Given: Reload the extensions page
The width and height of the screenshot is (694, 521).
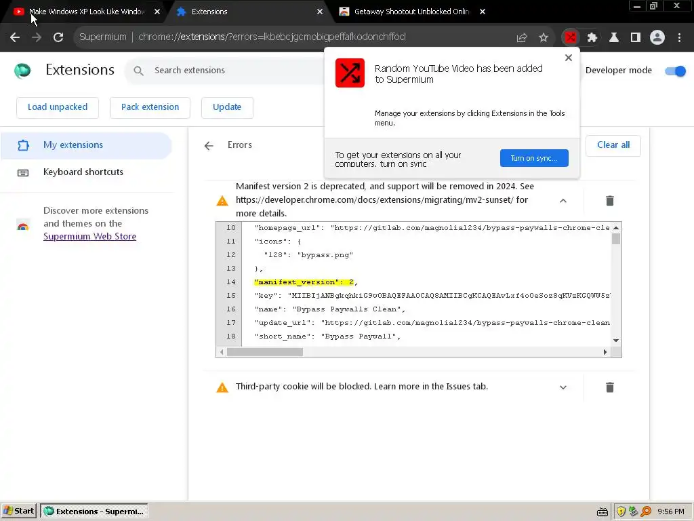Looking at the screenshot, I should click(x=58, y=37).
